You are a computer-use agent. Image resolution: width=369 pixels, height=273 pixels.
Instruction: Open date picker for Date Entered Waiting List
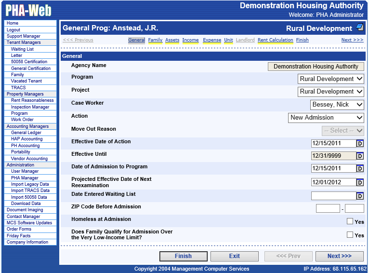pyautogui.click(x=360, y=196)
